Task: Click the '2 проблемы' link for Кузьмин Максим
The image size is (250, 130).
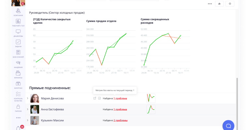Action: click(120, 120)
